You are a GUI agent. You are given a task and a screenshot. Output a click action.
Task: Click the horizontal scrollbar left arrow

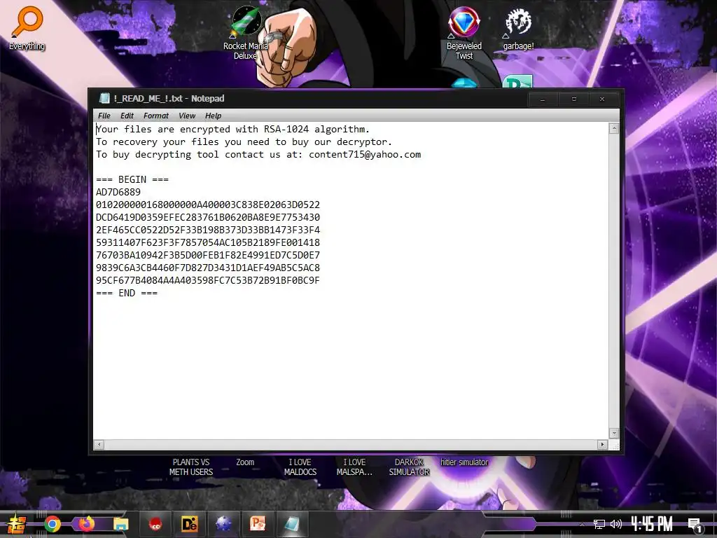coord(99,444)
